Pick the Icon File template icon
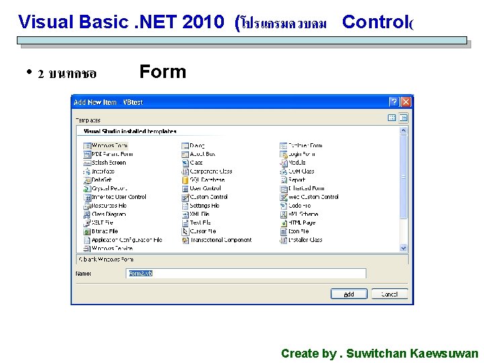 [x=284, y=231]
